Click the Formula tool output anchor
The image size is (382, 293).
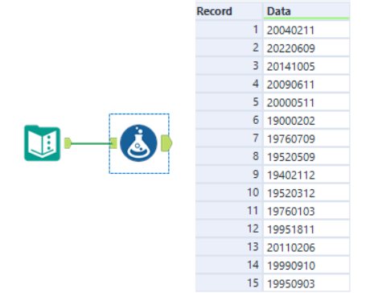coord(166,143)
